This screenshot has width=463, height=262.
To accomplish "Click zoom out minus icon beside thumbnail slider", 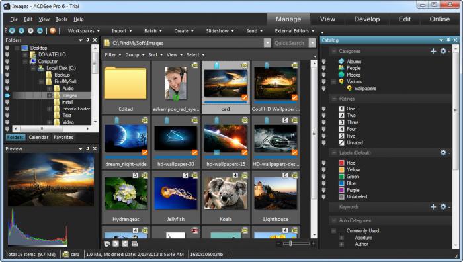I will [278, 243].
